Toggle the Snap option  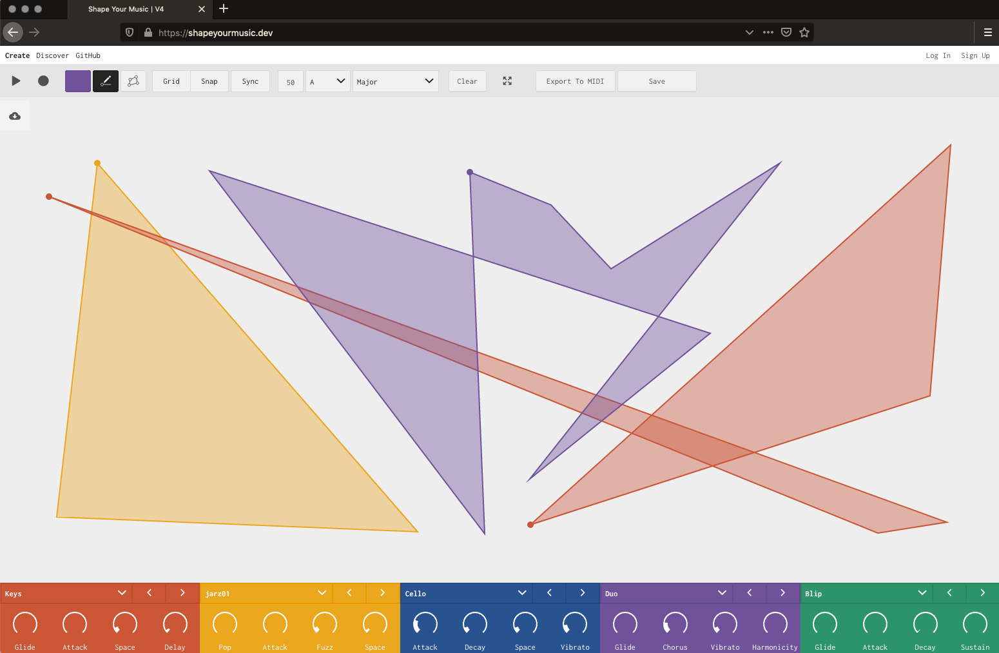coord(209,81)
